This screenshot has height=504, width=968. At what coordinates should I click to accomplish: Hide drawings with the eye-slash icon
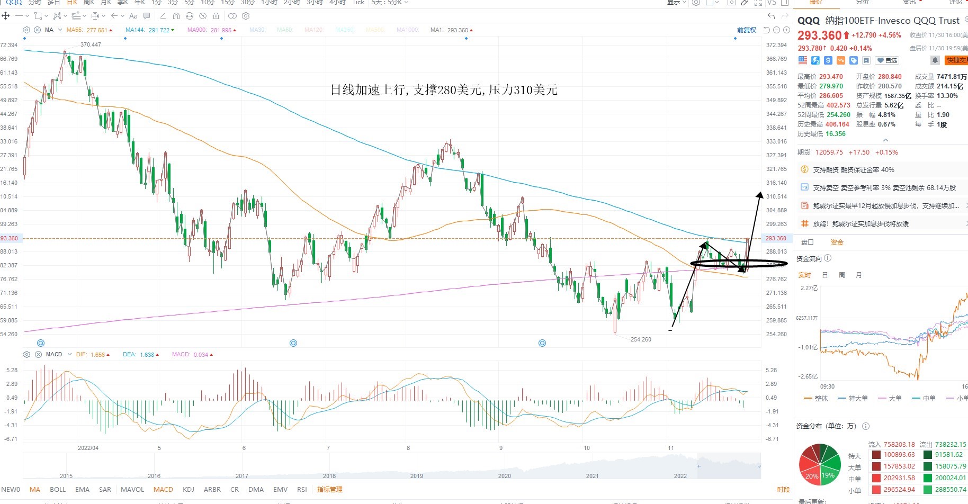202,16
